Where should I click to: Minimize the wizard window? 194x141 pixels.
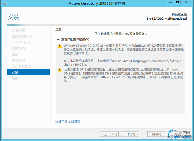(x=171, y=2)
